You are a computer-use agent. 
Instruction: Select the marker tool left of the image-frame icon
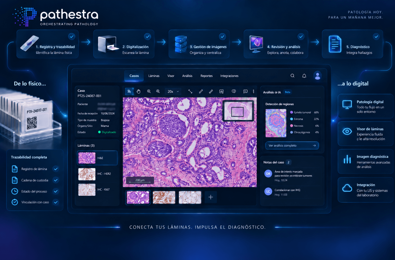[x=211, y=91]
